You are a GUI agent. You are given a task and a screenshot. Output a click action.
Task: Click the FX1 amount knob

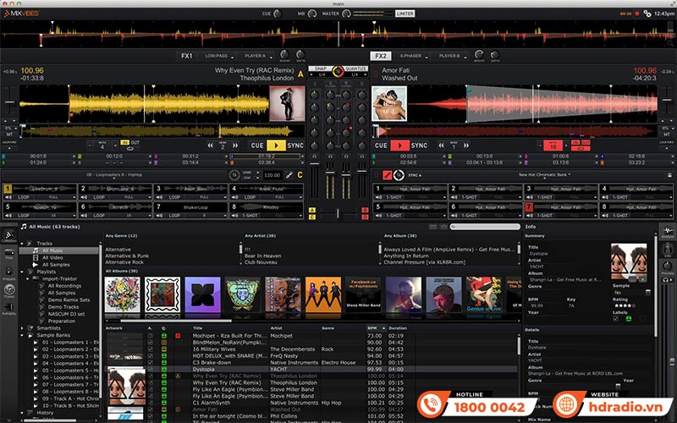point(284,54)
